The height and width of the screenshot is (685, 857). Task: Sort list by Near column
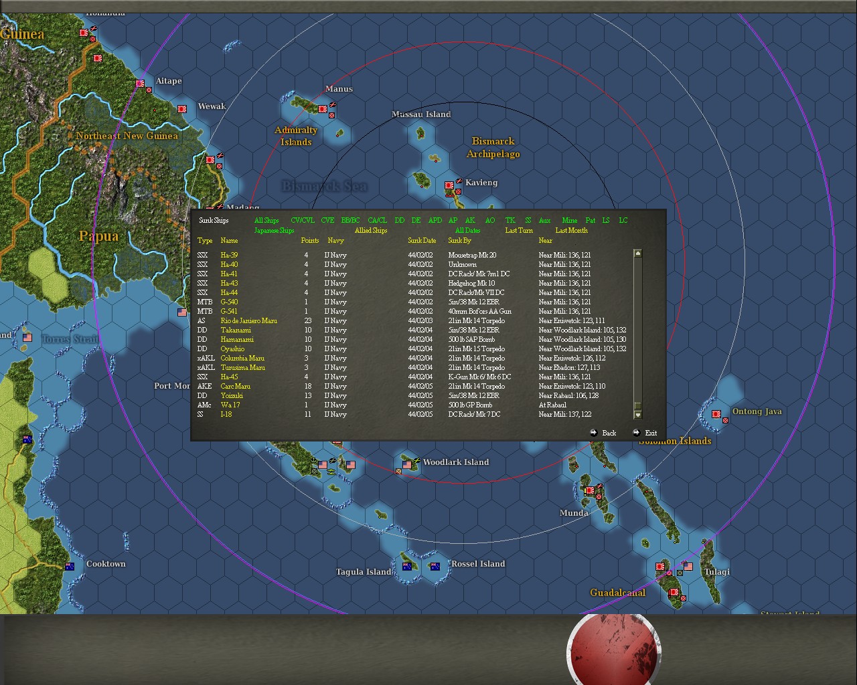coord(546,240)
